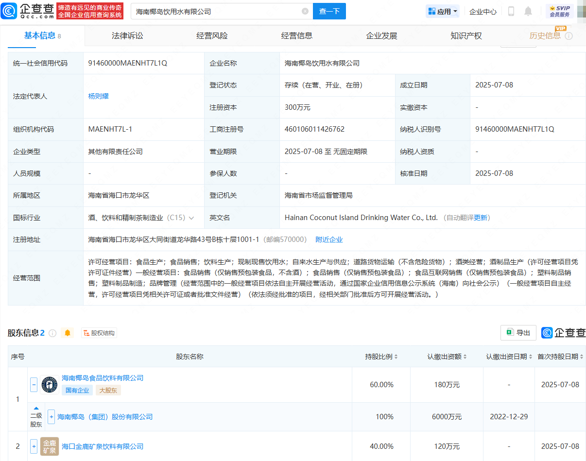
Task: Focus the company name search field
Action: [216, 11]
